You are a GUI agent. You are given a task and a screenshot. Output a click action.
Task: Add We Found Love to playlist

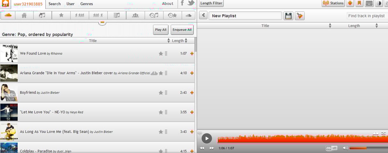192,54
